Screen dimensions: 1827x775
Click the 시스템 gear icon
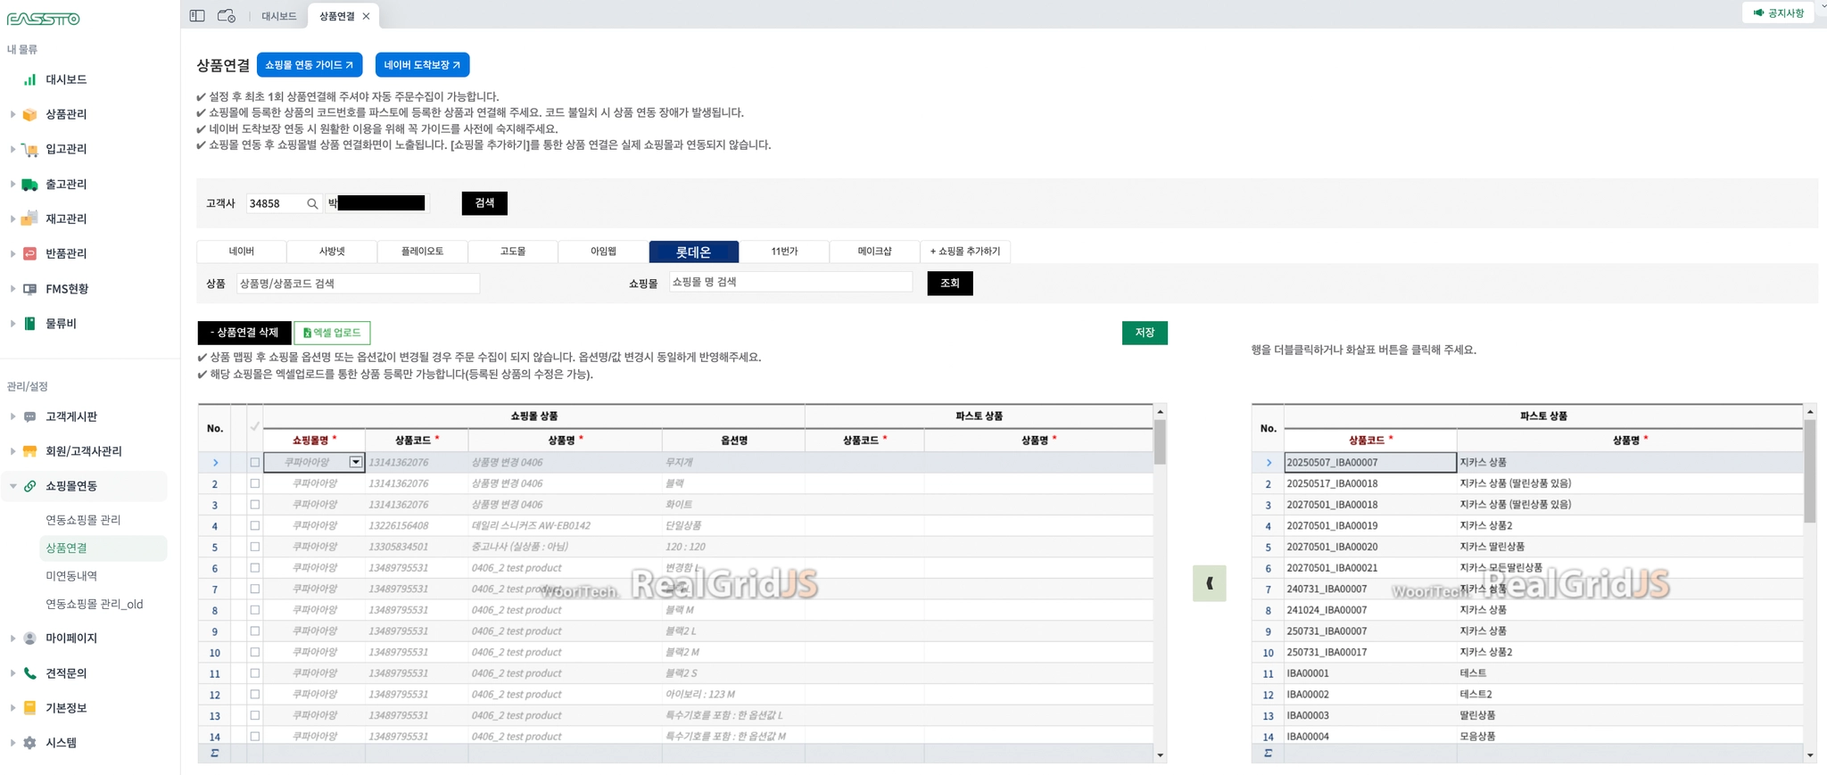pyautogui.click(x=29, y=743)
